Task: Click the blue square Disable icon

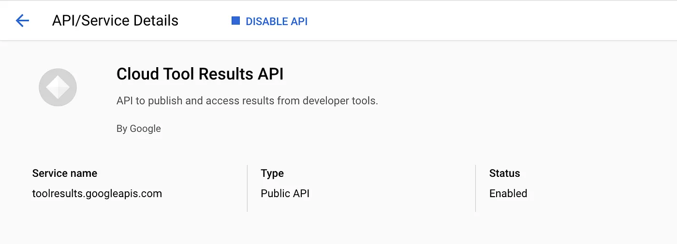Action: pyautogui.click(x=235, y=21)
